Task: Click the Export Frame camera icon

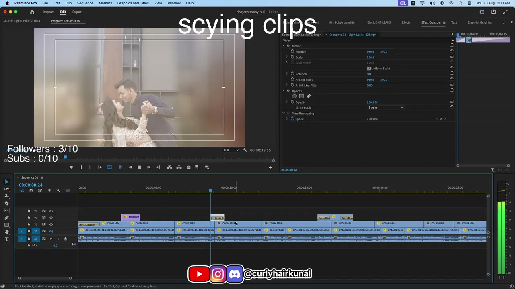Action: click(x=188, y=167)
